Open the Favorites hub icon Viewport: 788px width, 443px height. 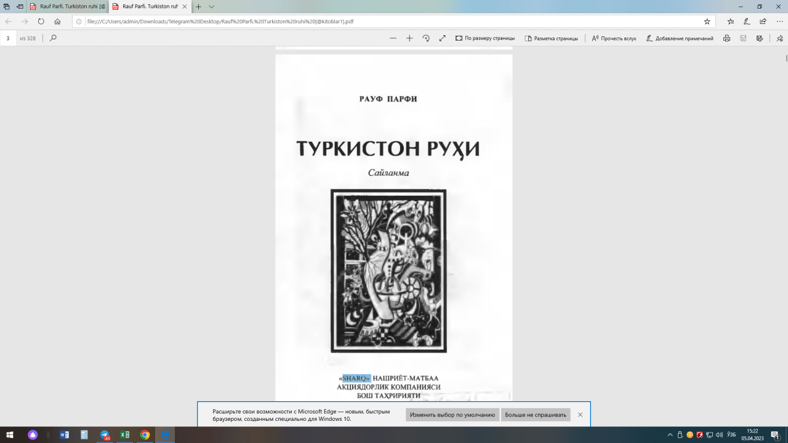click(x=731, y=21)
